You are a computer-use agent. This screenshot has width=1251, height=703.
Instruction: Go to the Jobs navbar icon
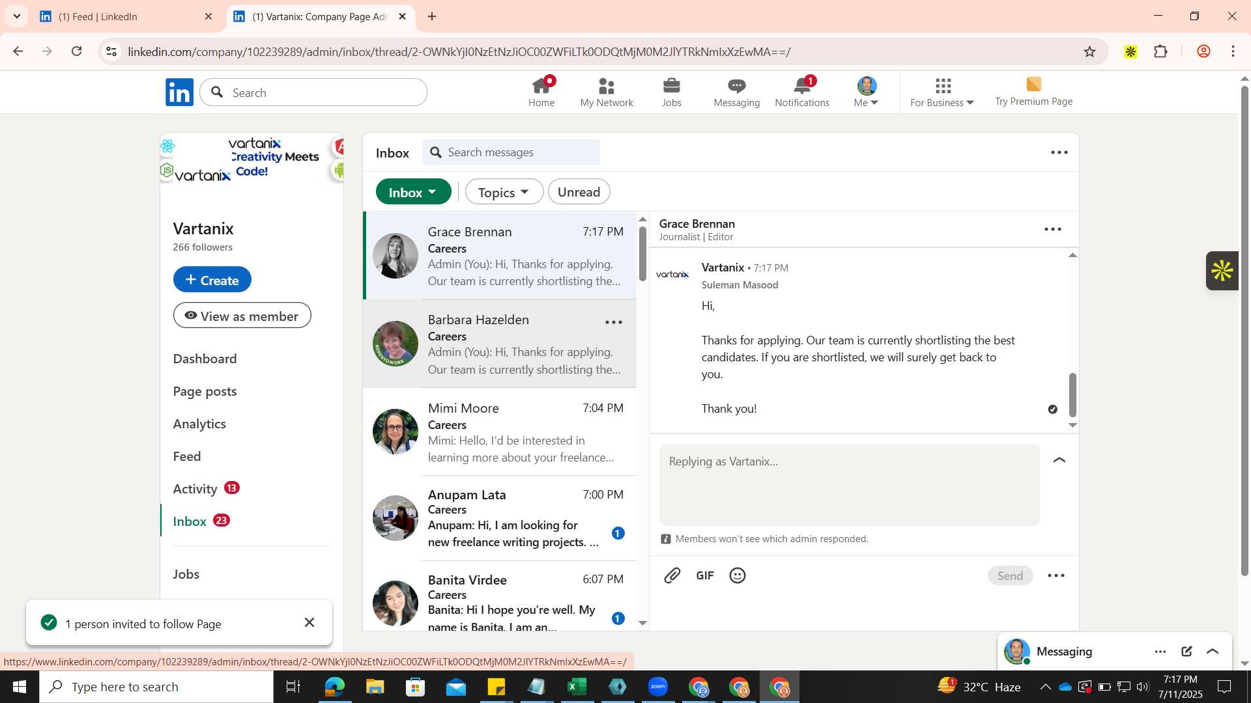(671, 92)
